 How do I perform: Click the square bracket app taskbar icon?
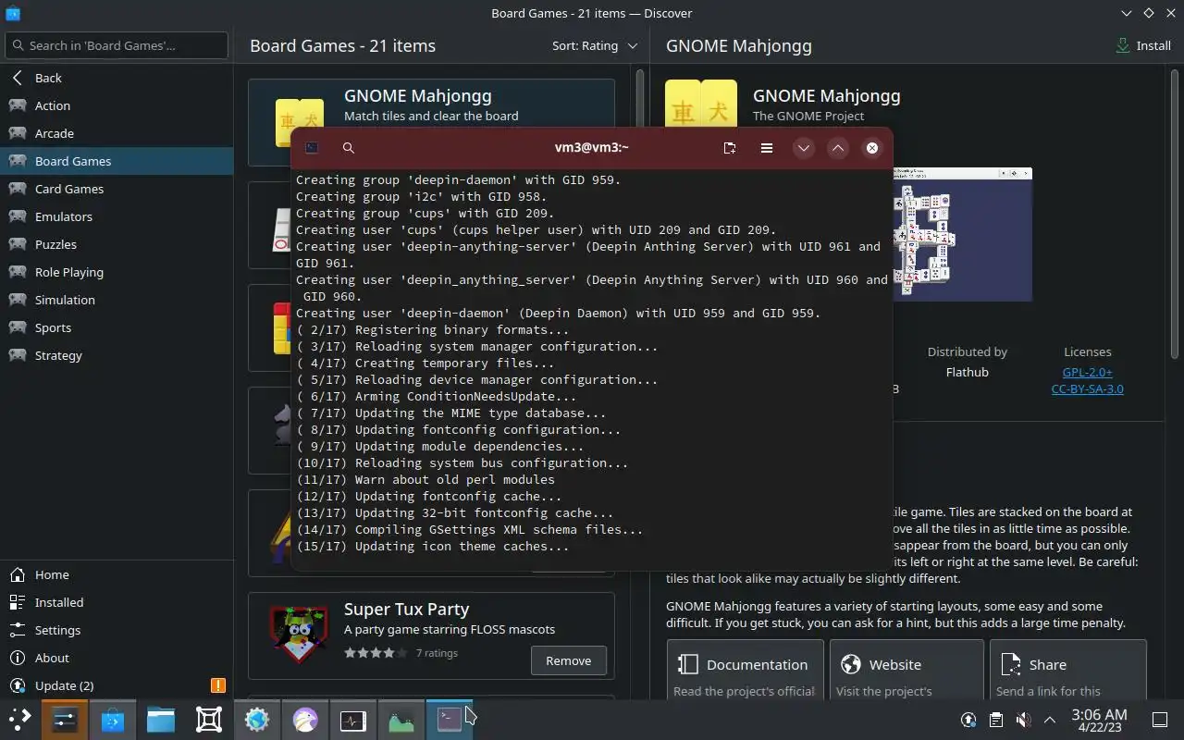(x=209, y=719)
